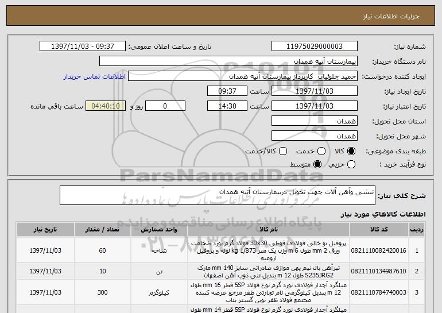Click the 14 mm rebar item name

click(x=269, y=310)
